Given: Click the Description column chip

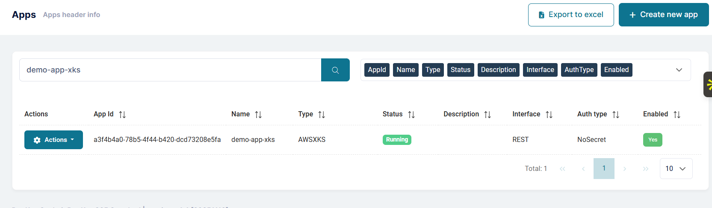Looking at the screenshot, I should click(x=499, y=70).
